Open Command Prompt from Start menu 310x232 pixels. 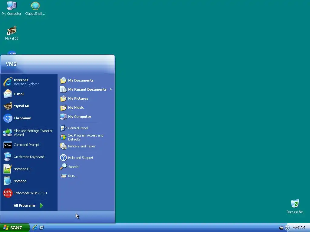[29, 145]
